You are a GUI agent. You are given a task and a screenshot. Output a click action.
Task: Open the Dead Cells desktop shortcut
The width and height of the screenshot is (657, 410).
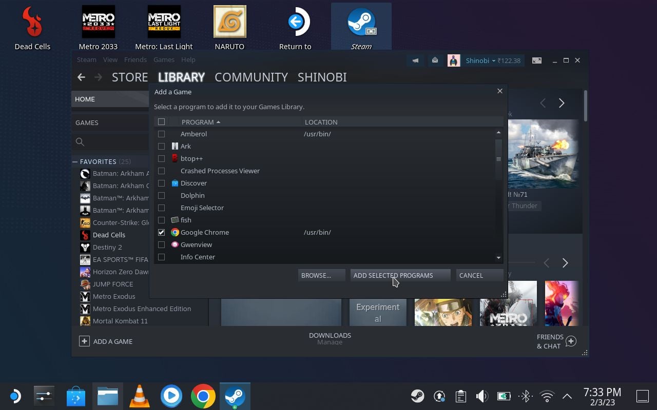[x=32, y=28]
